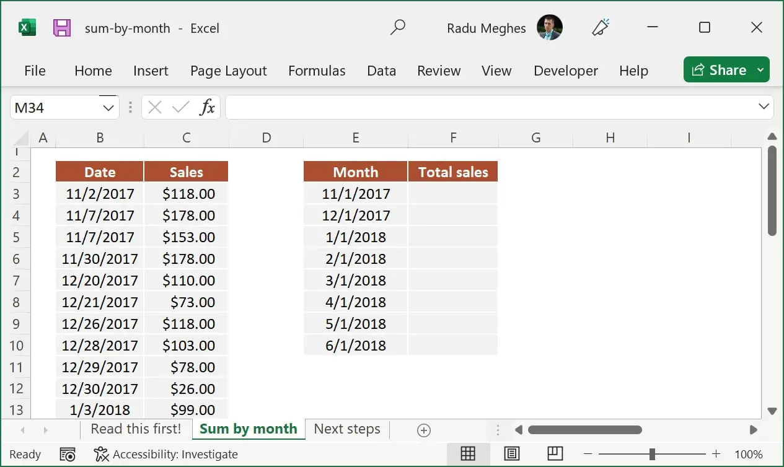
Task: Switch to the Formulas ribbon tab
Action: point(317,71)
